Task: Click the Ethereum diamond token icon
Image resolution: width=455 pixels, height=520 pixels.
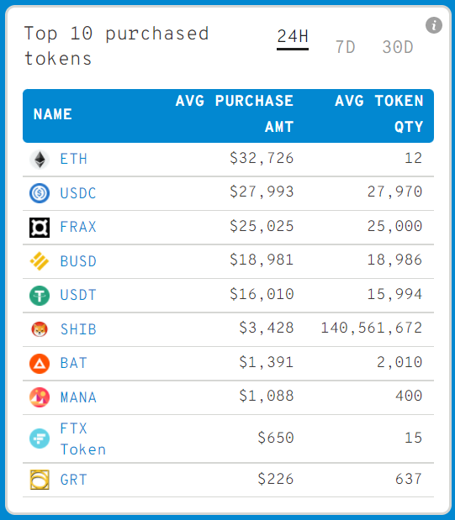Action: click(40, 160)
